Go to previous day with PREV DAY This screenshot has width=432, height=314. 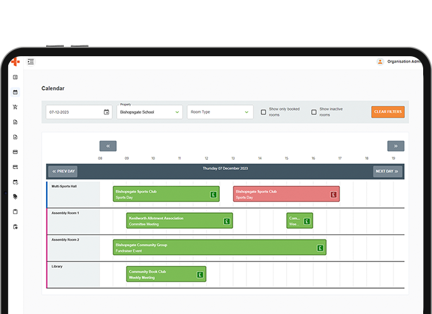click(63, 171)
